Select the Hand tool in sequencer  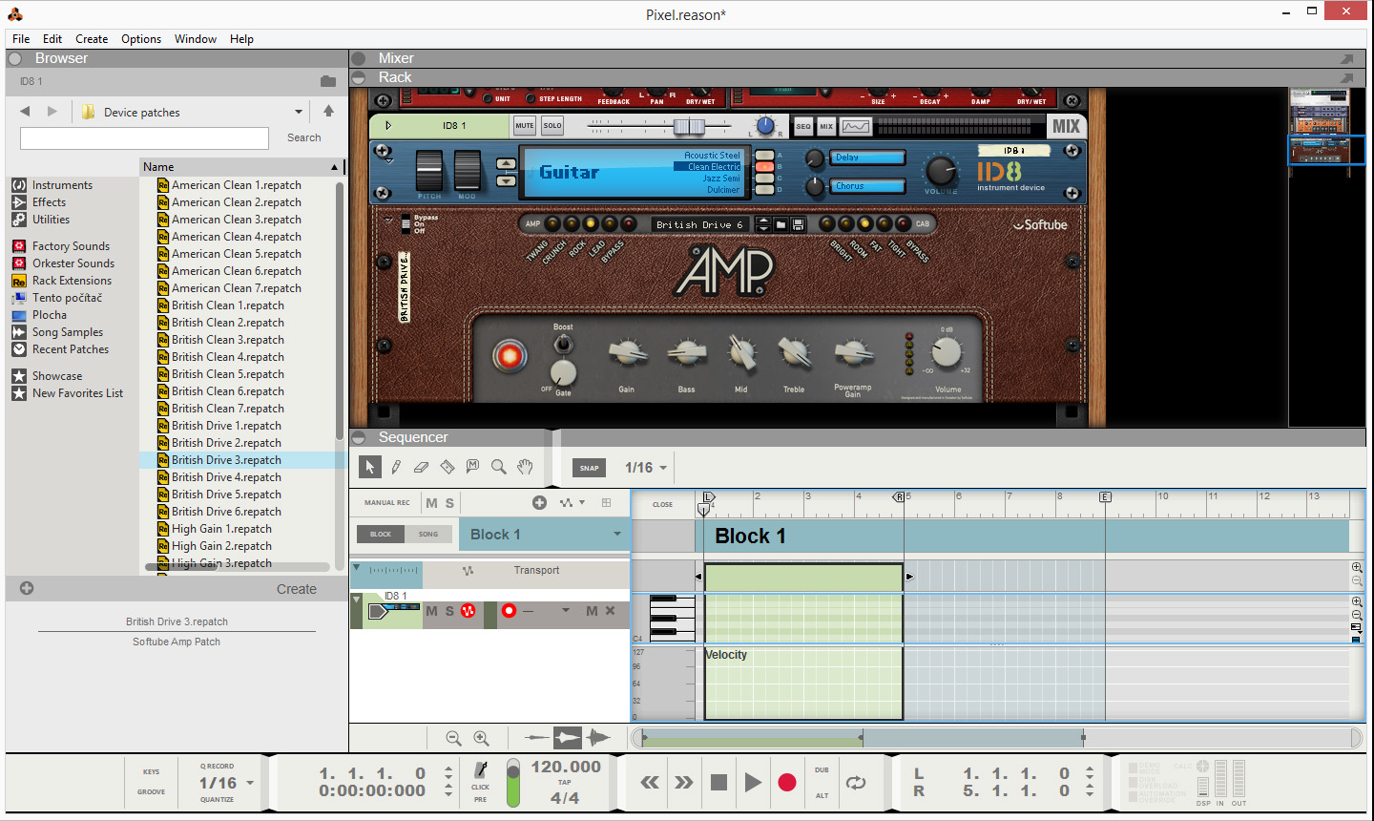point(525,467)
